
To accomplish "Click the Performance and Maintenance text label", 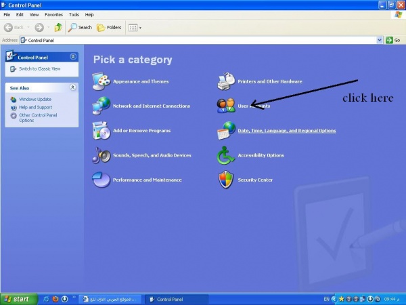I will [148, 180].
